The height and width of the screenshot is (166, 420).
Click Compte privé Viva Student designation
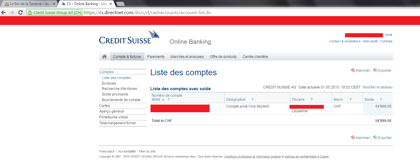click(248, 106)
